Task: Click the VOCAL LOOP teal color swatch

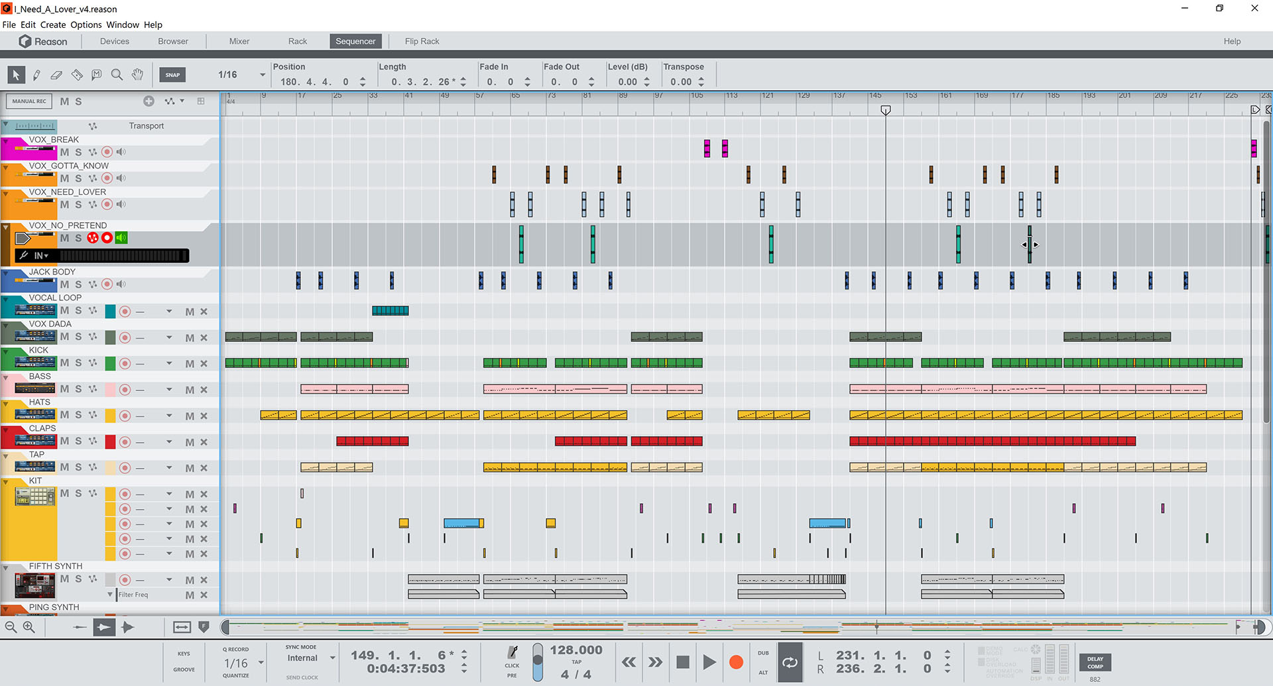Action: [x=111, y=312]
